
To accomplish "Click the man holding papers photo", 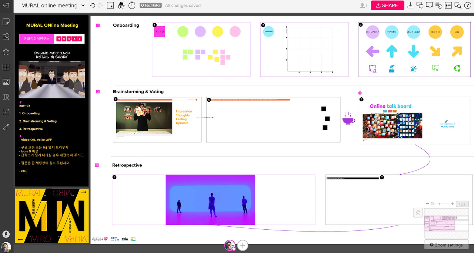I will coord(144,118).
